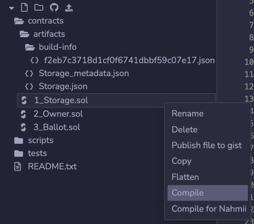254x224 pixels.
Task: Click the Storage_metadata.json braces icon
Action: pos(29,73)
